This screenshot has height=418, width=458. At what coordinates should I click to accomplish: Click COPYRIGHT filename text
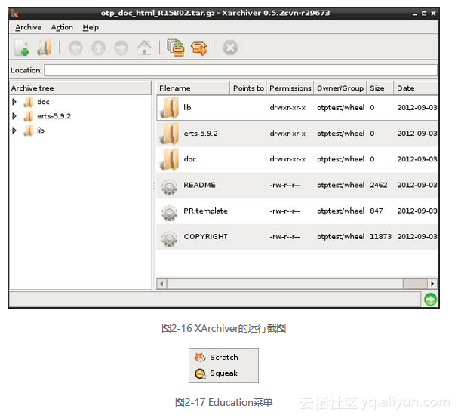[205, 237]
